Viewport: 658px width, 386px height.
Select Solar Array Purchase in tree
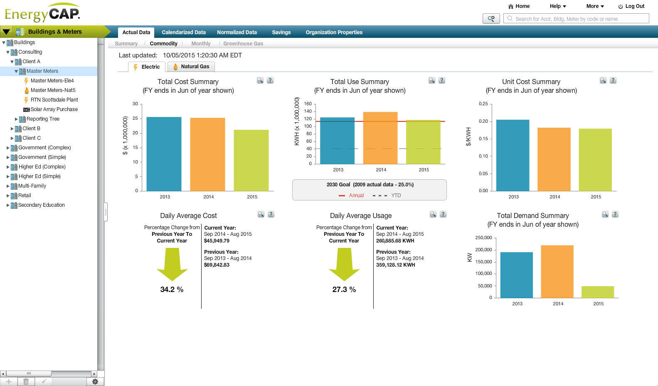[54, 109]
